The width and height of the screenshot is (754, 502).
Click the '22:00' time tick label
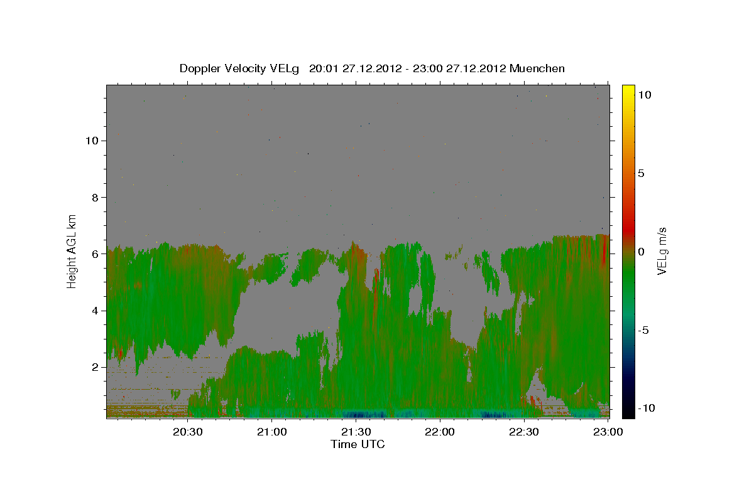pyautogui.click(x=439, y=432)
